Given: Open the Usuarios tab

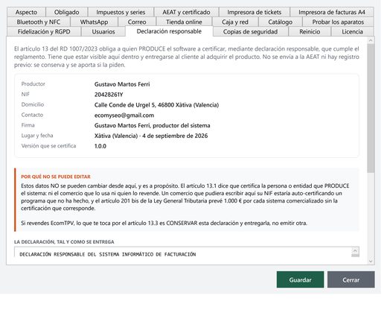Looking at the screenshot, I should pos(103,31).
